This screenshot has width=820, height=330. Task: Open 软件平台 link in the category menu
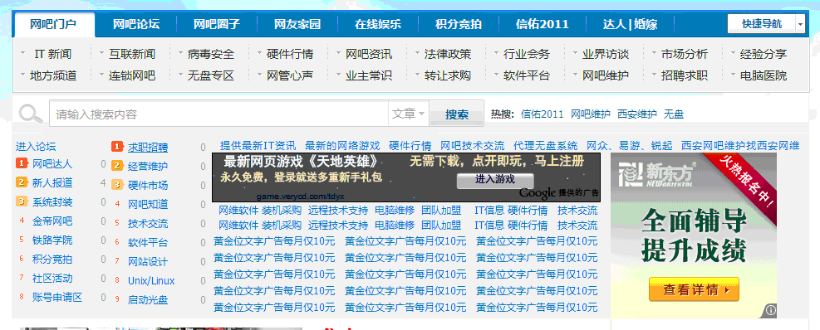click(x=527, y=75)
